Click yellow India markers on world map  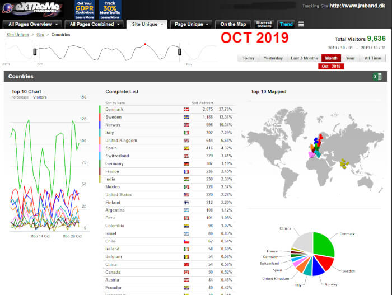(x=344, y=164)
